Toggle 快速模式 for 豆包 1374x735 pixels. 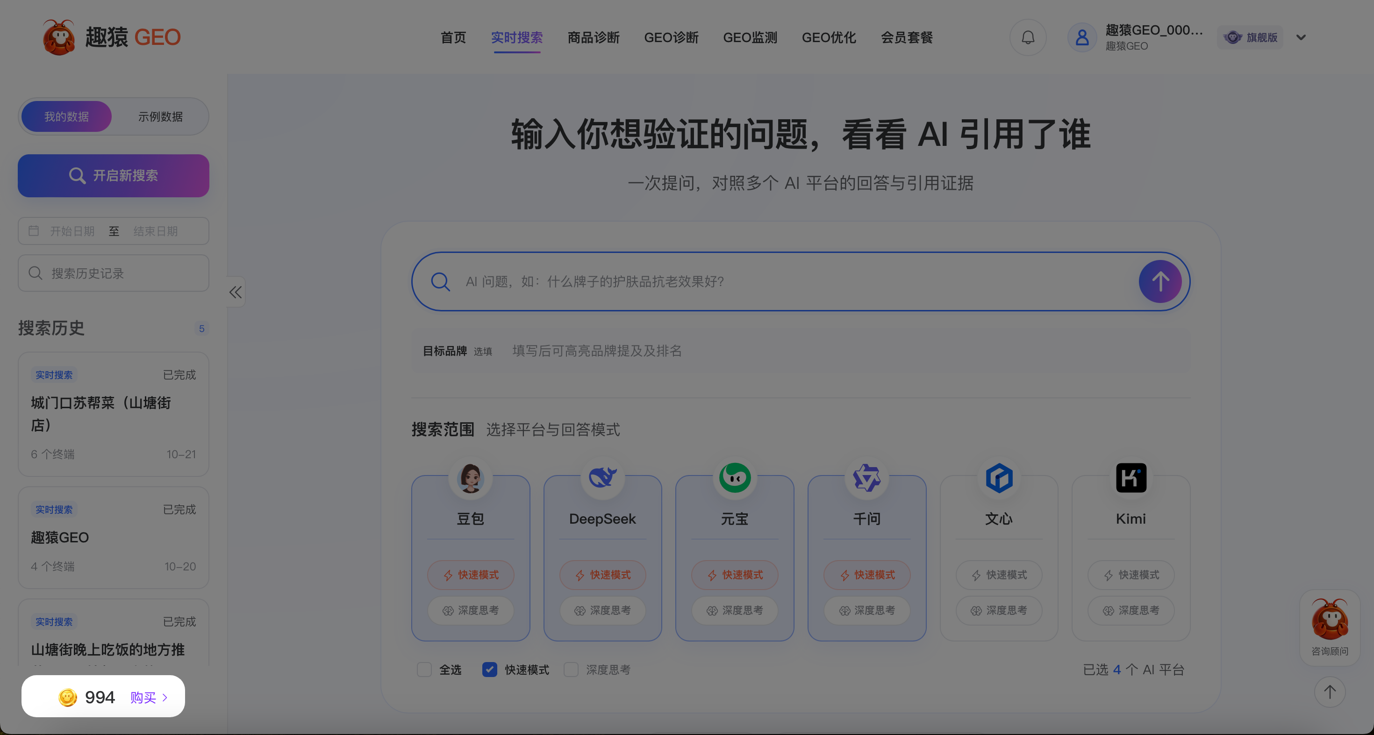pos(471,575)
